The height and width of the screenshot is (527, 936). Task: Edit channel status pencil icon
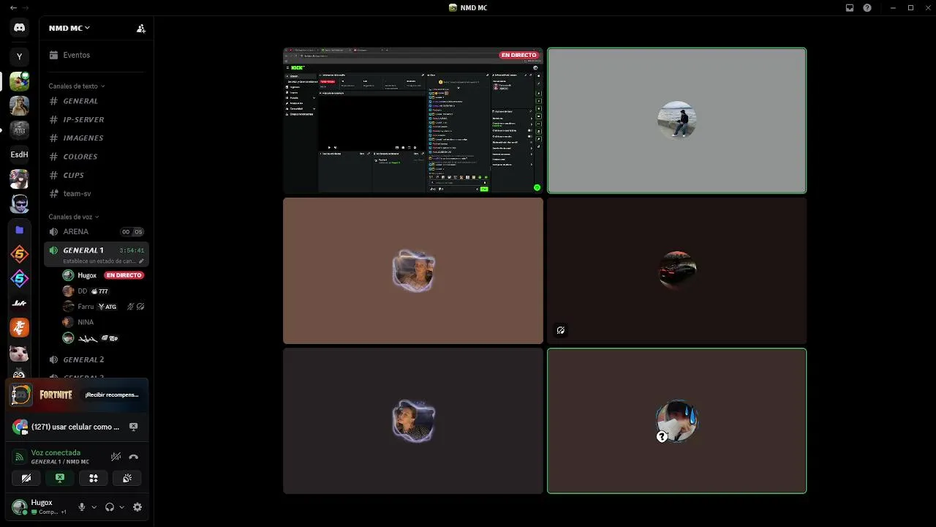coord(142,261)
